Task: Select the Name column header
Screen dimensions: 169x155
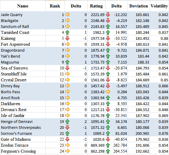Action: tap(23, 6)
